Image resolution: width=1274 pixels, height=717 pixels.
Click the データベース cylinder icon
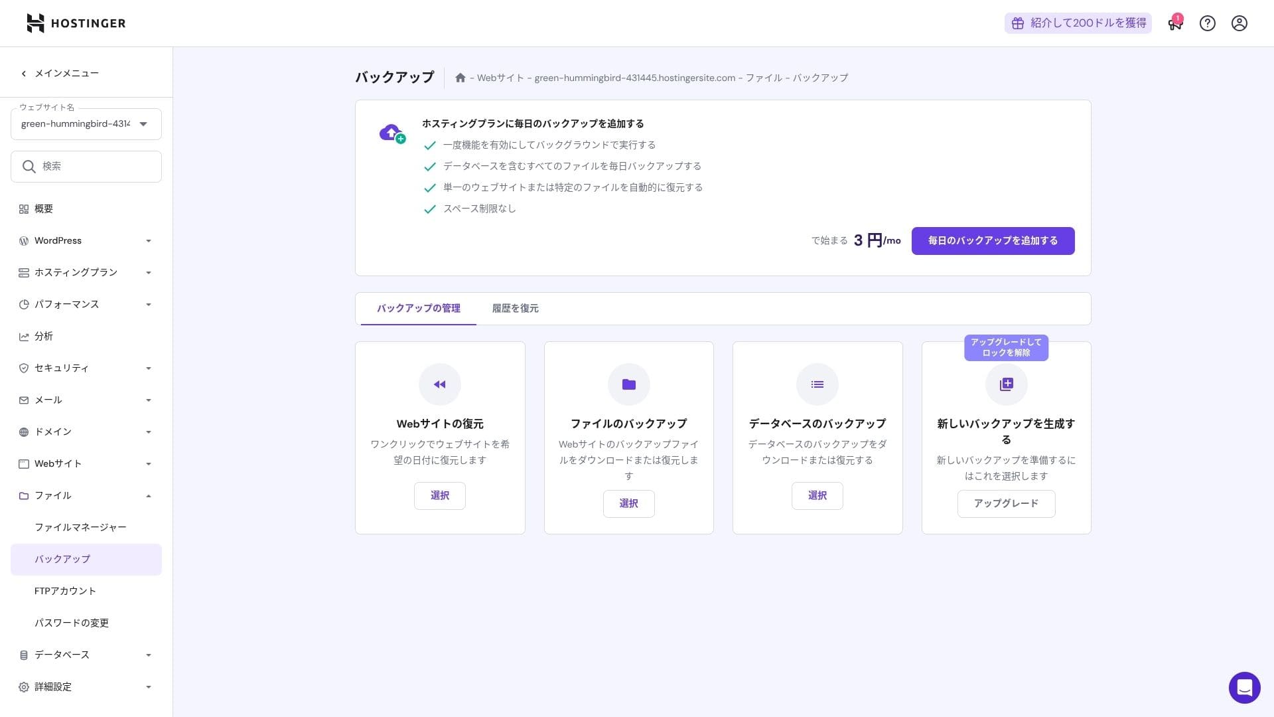24,655
